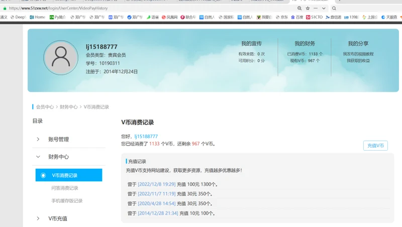
Task: Click the [2020/4/28 14:54] recharge date
Action: (x=157, y=204)
